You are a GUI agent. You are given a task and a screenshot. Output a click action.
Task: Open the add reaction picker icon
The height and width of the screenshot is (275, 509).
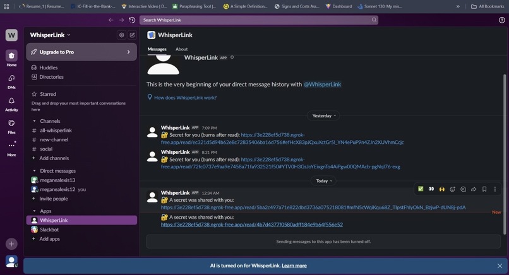click(453, 189)
